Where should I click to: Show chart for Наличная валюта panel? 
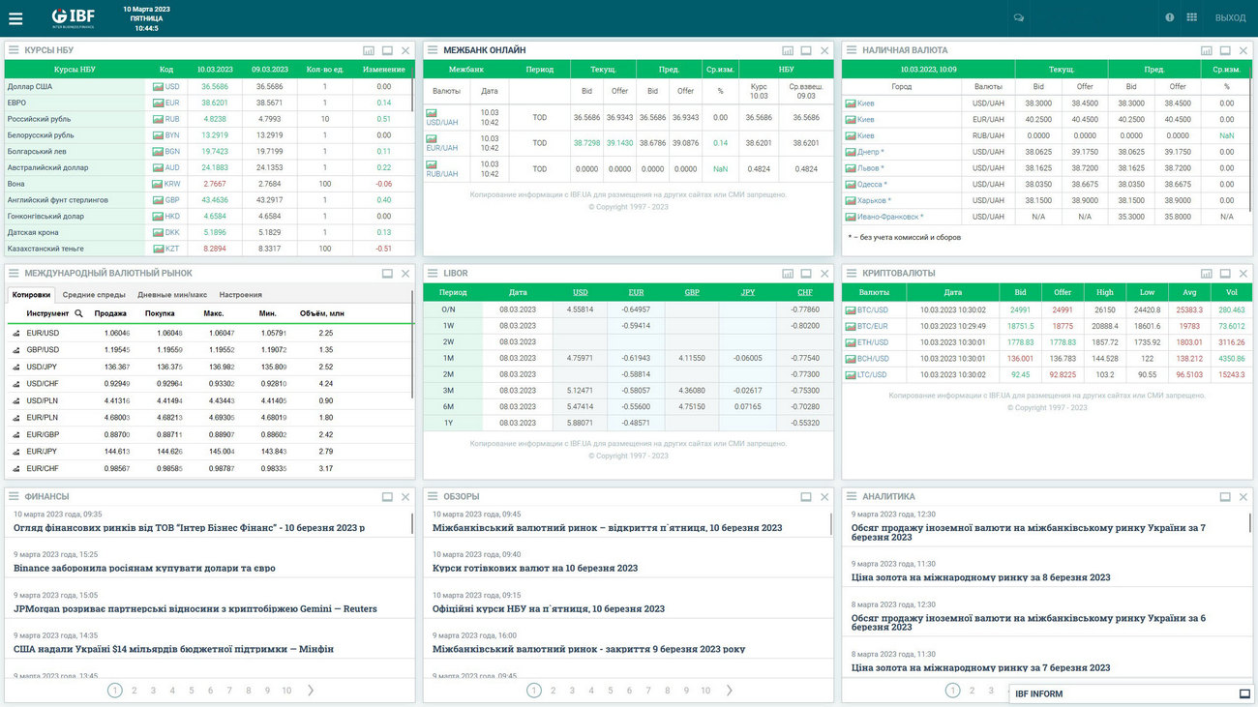pos(1207,50)
